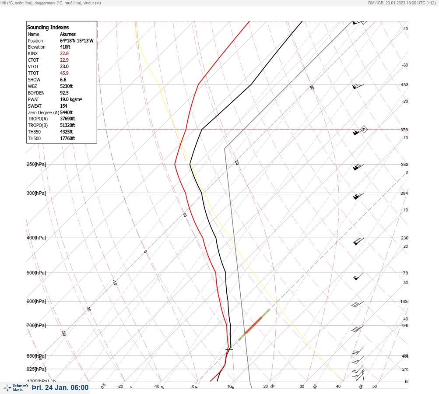Click the DMI/IGB model run timestamp
Screen dimensions: 439x394
[402, 3]
